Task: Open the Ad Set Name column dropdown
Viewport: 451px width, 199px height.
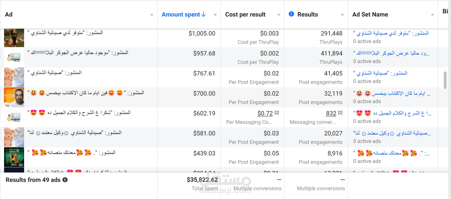Action: point(432,15)
